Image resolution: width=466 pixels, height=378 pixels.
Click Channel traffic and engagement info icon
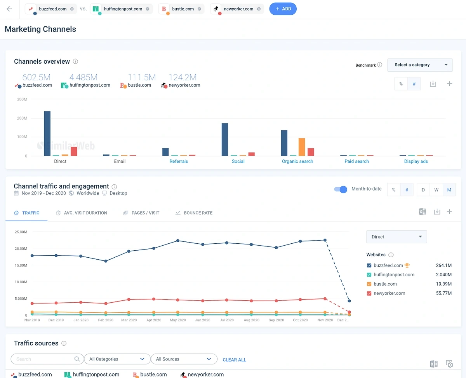coord(114,187)
